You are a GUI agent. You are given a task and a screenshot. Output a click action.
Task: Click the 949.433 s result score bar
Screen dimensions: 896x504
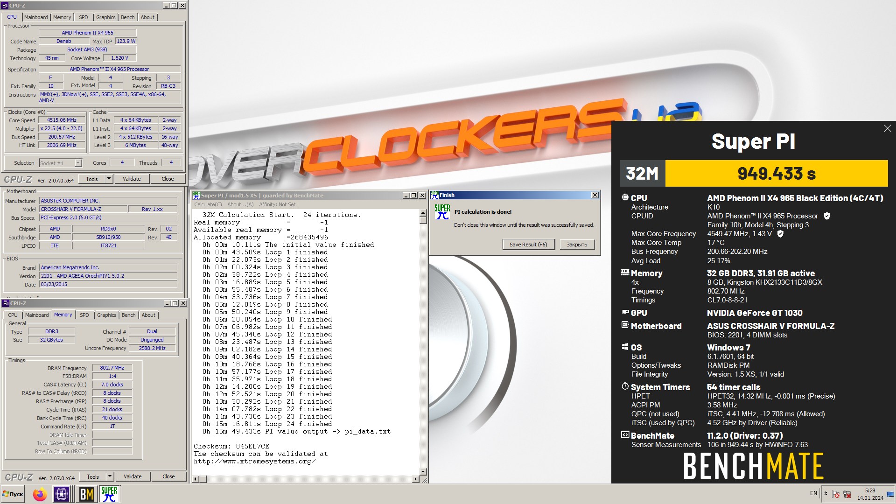pyautogui.click(x=777, y=174)
